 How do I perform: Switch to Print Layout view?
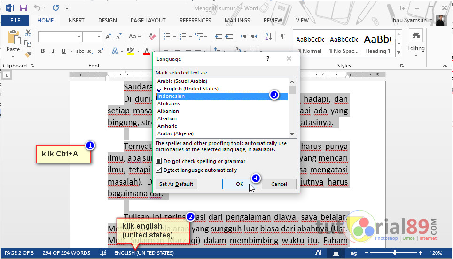[x=336, y=252]
